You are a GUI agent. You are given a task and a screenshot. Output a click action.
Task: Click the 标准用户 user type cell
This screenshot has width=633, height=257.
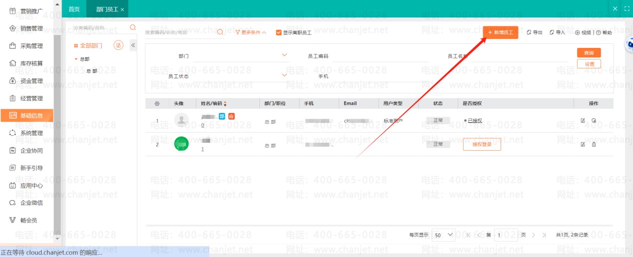pyautogui.click(x=393, y=121)
